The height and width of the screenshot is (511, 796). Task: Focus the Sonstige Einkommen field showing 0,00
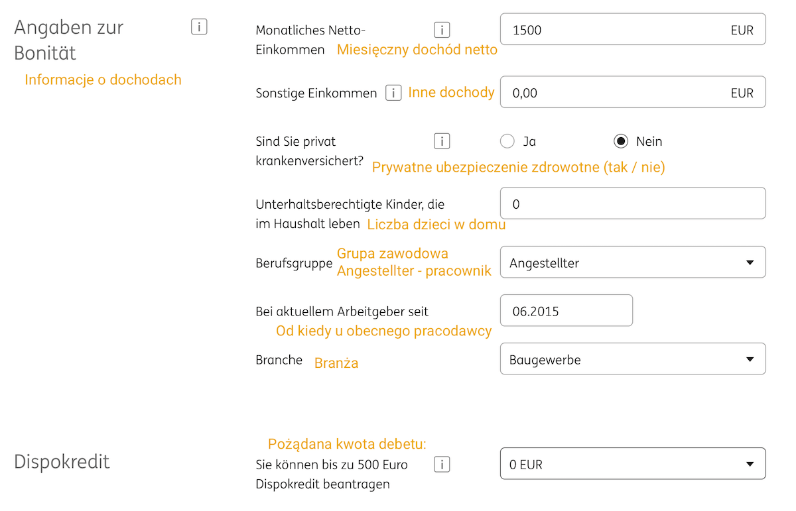(633, 92)
